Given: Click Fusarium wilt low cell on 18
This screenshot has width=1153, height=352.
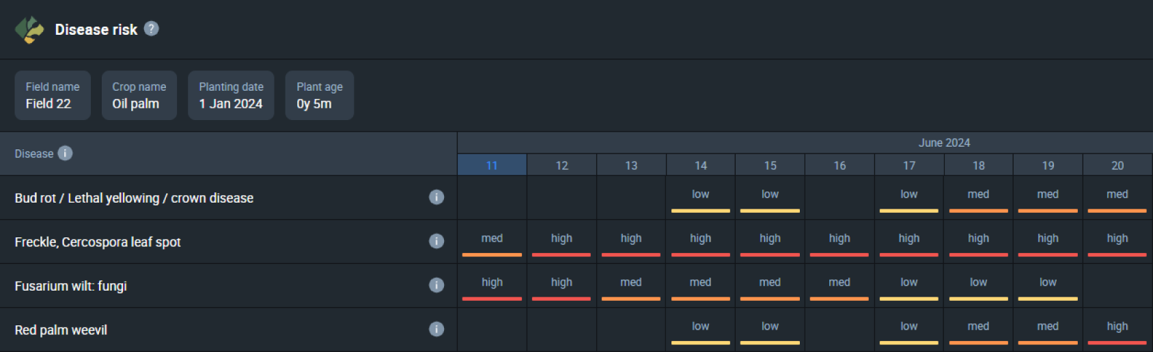Looking at the screenshot, I should tap(979, 286).
